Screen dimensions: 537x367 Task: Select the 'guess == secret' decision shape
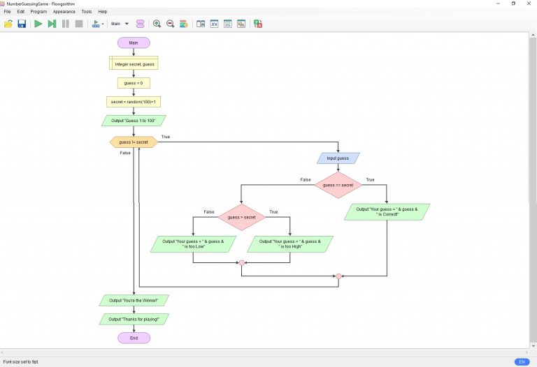[x=338, y=185]
